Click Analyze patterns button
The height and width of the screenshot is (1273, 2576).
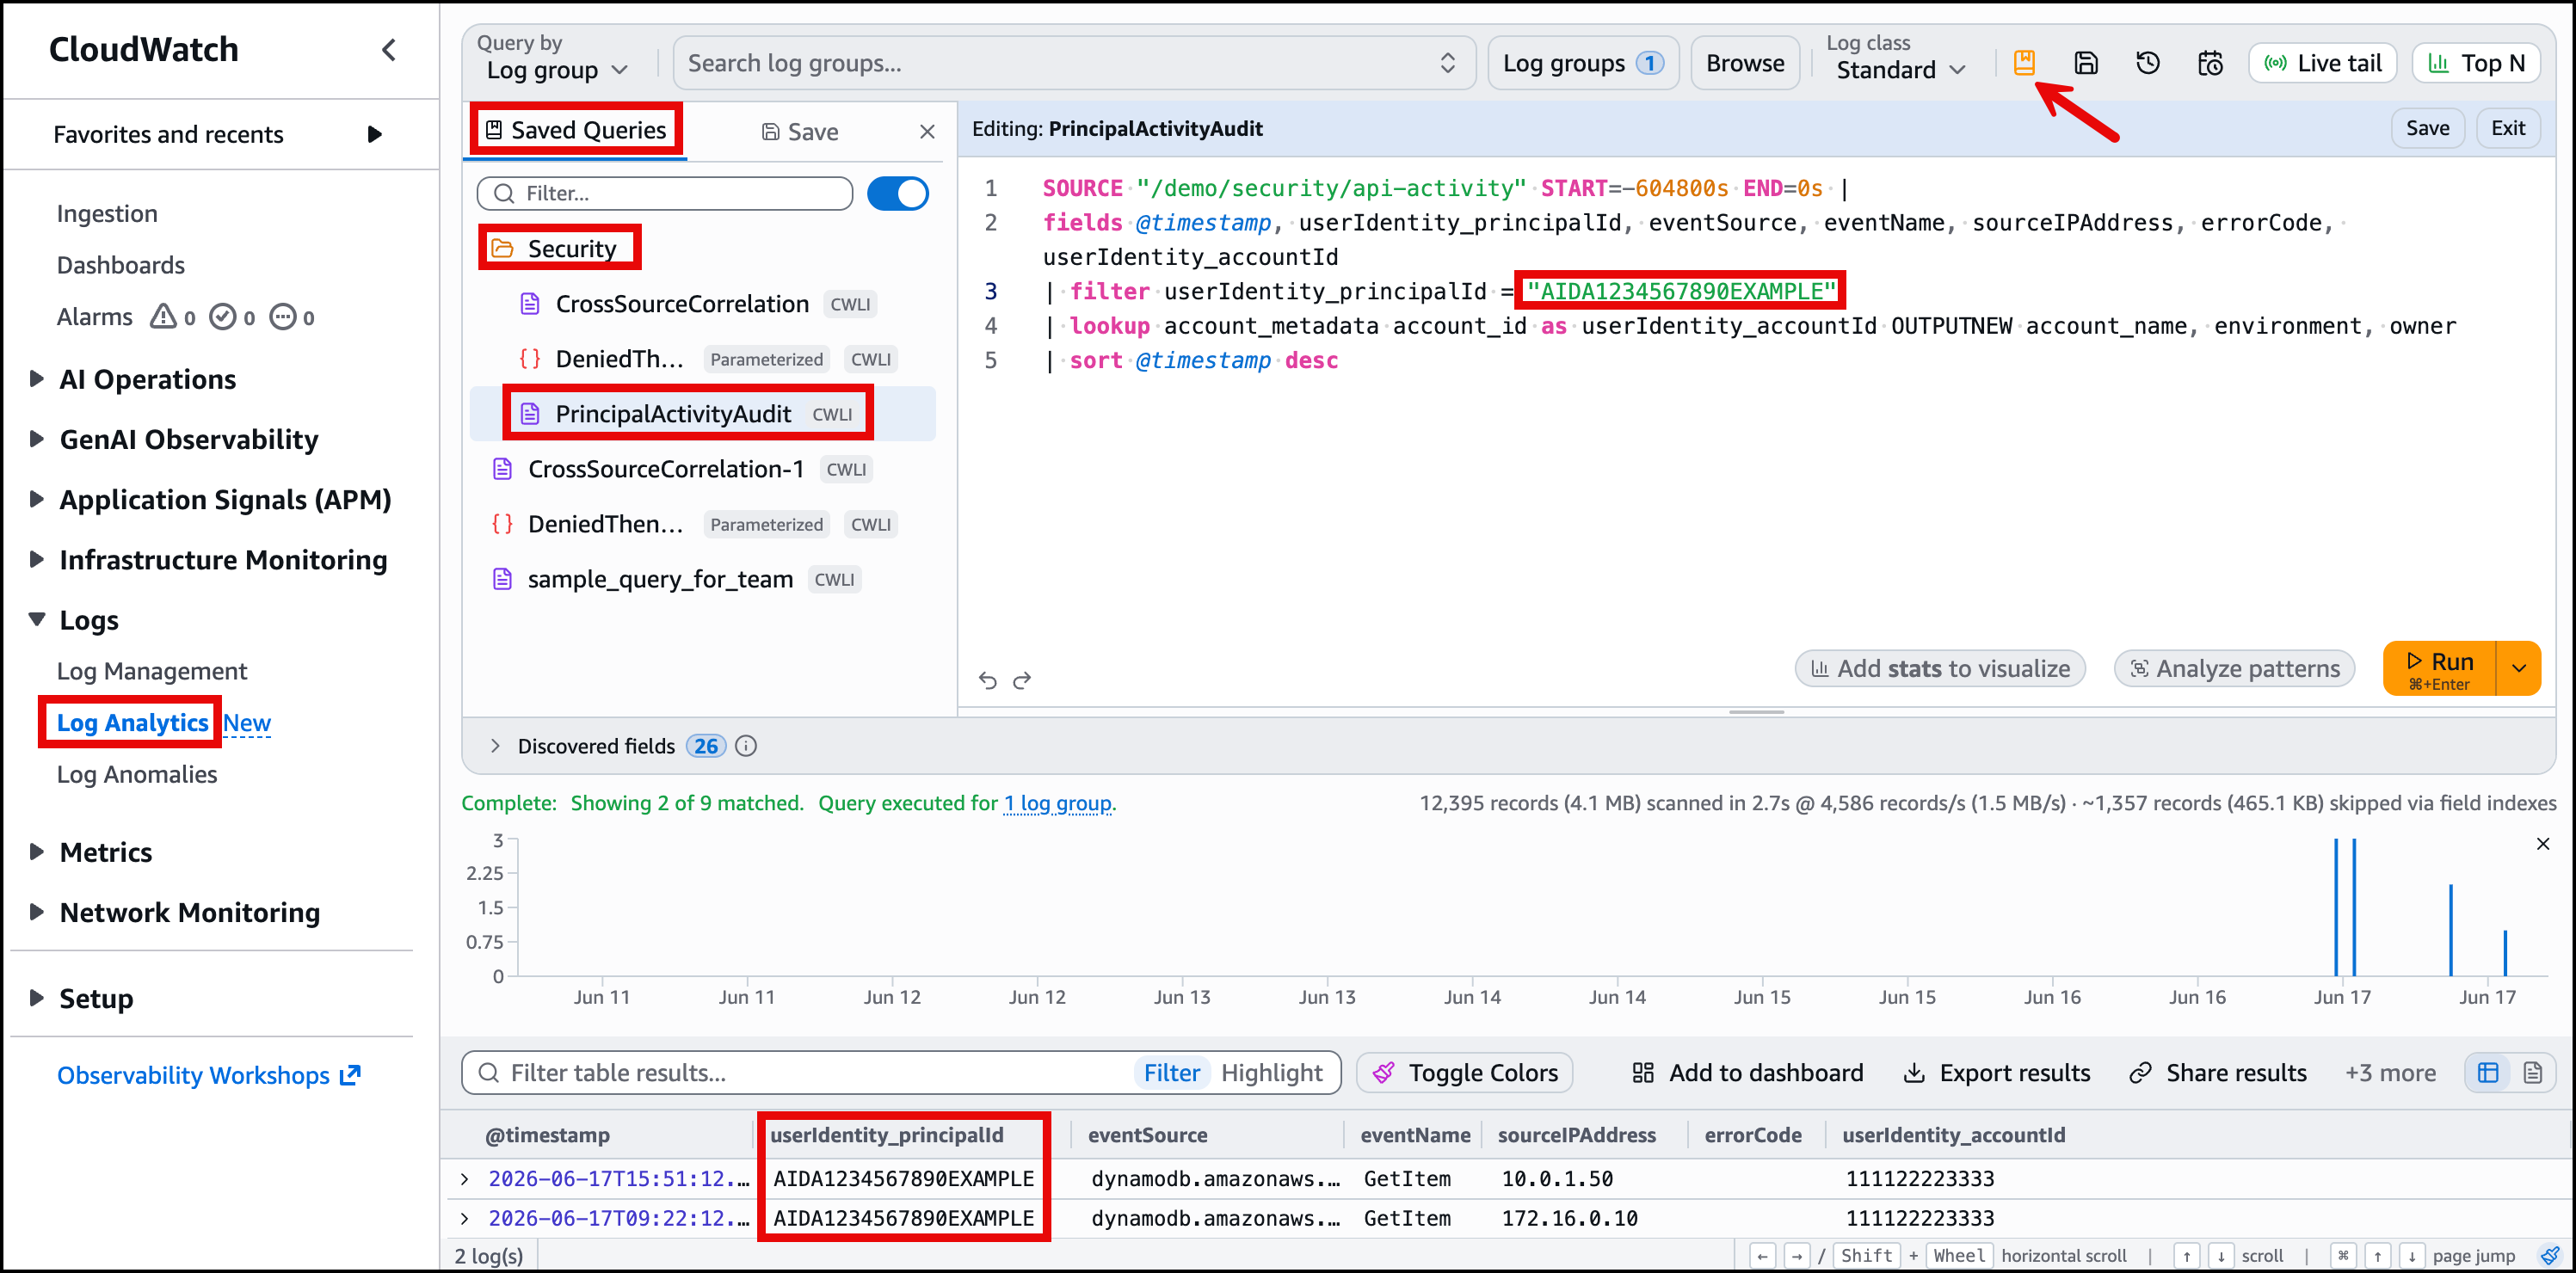2234,668
